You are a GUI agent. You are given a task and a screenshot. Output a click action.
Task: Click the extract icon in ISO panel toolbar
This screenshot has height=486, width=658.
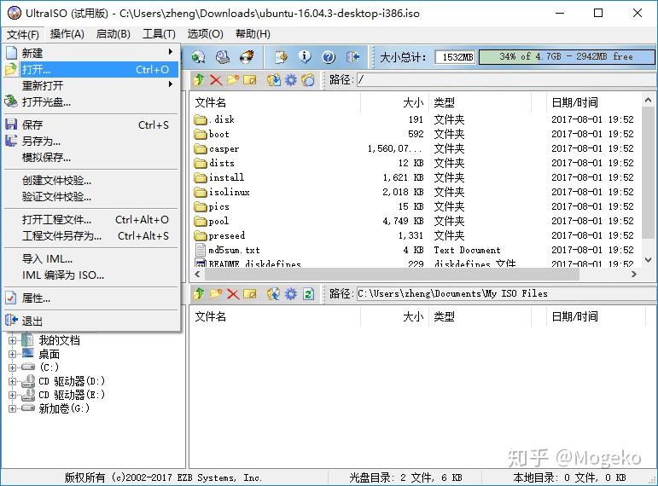[x=274, y=79]
